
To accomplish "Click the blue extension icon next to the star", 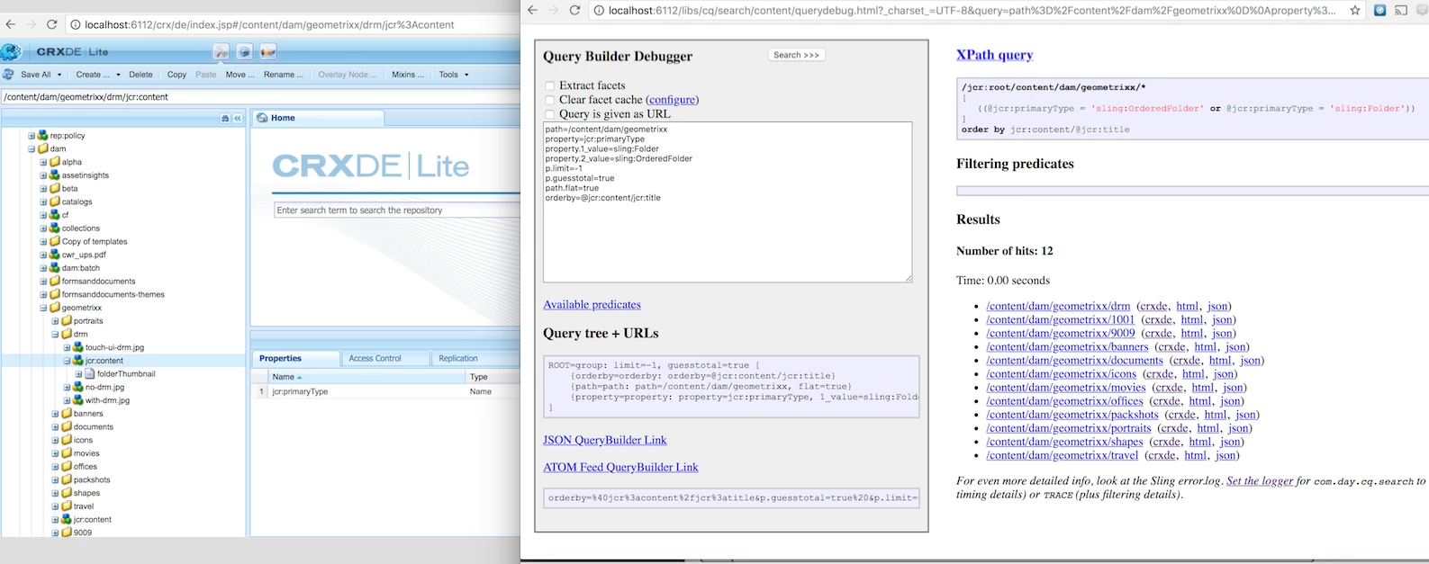I will tap(1379, 11).
